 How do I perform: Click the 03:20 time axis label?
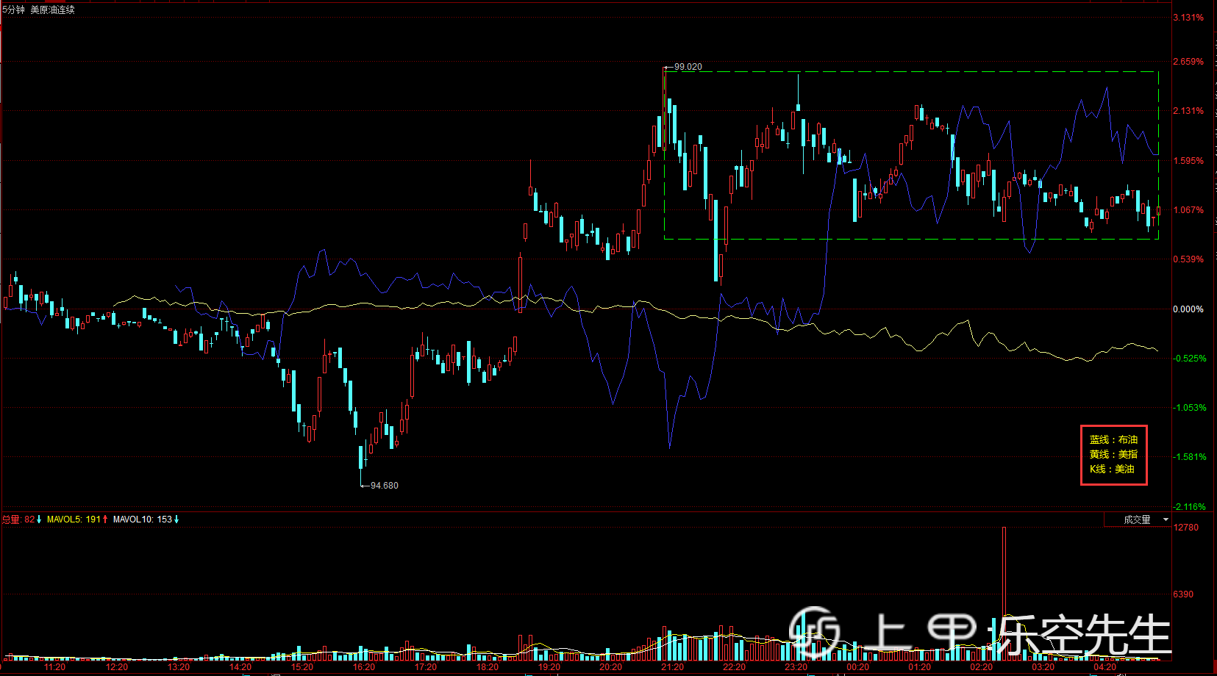1043,667
